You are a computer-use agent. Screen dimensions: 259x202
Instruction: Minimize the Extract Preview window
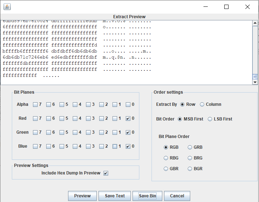tap(206, 7)
